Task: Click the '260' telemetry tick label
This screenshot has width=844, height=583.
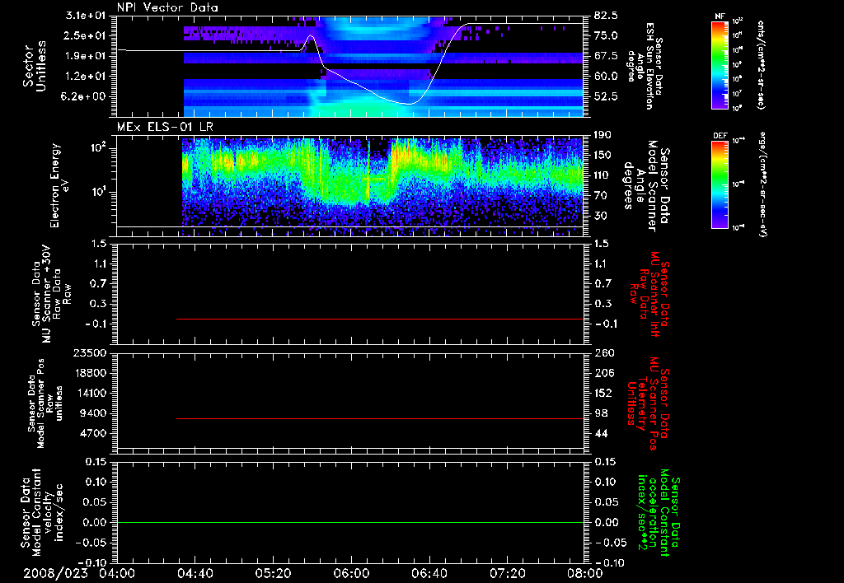Action: tap(604, 353)
